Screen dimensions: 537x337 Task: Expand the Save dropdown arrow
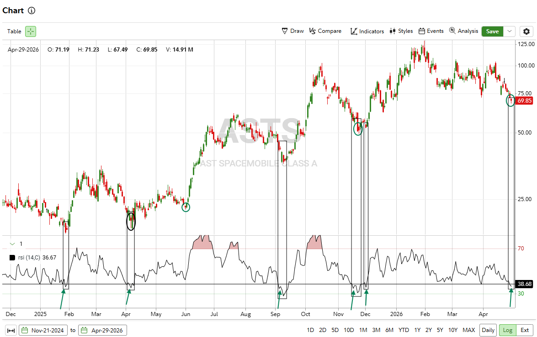[510, 31]
